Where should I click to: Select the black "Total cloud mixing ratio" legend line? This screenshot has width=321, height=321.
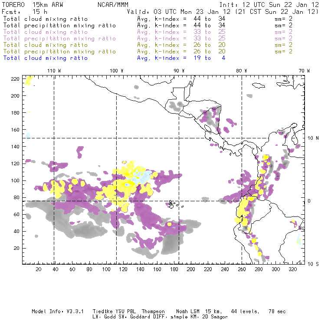46,19
